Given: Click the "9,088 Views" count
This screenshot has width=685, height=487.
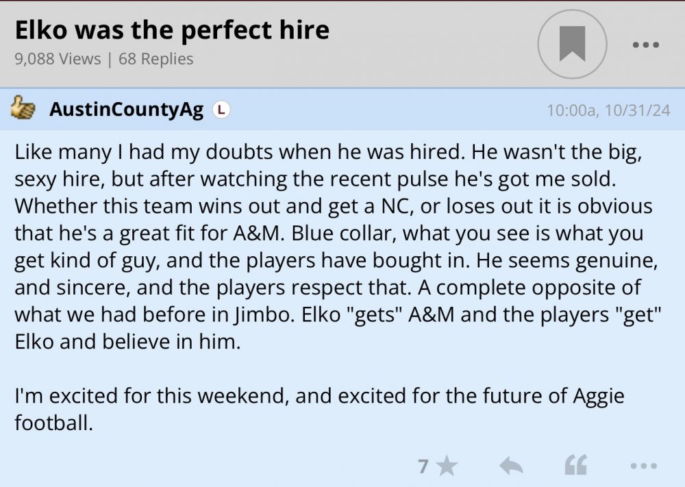Looking at the screenshot, I should [x=58, y=59].
